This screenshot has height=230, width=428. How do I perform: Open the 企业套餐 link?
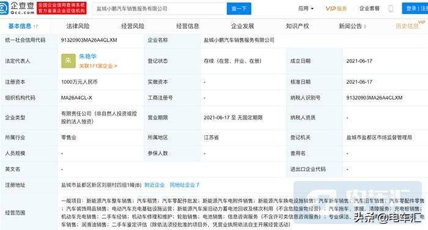[369, 9]
